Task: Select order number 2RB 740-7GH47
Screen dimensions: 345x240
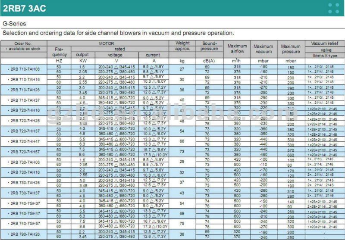Action: (x=24, y=214)
